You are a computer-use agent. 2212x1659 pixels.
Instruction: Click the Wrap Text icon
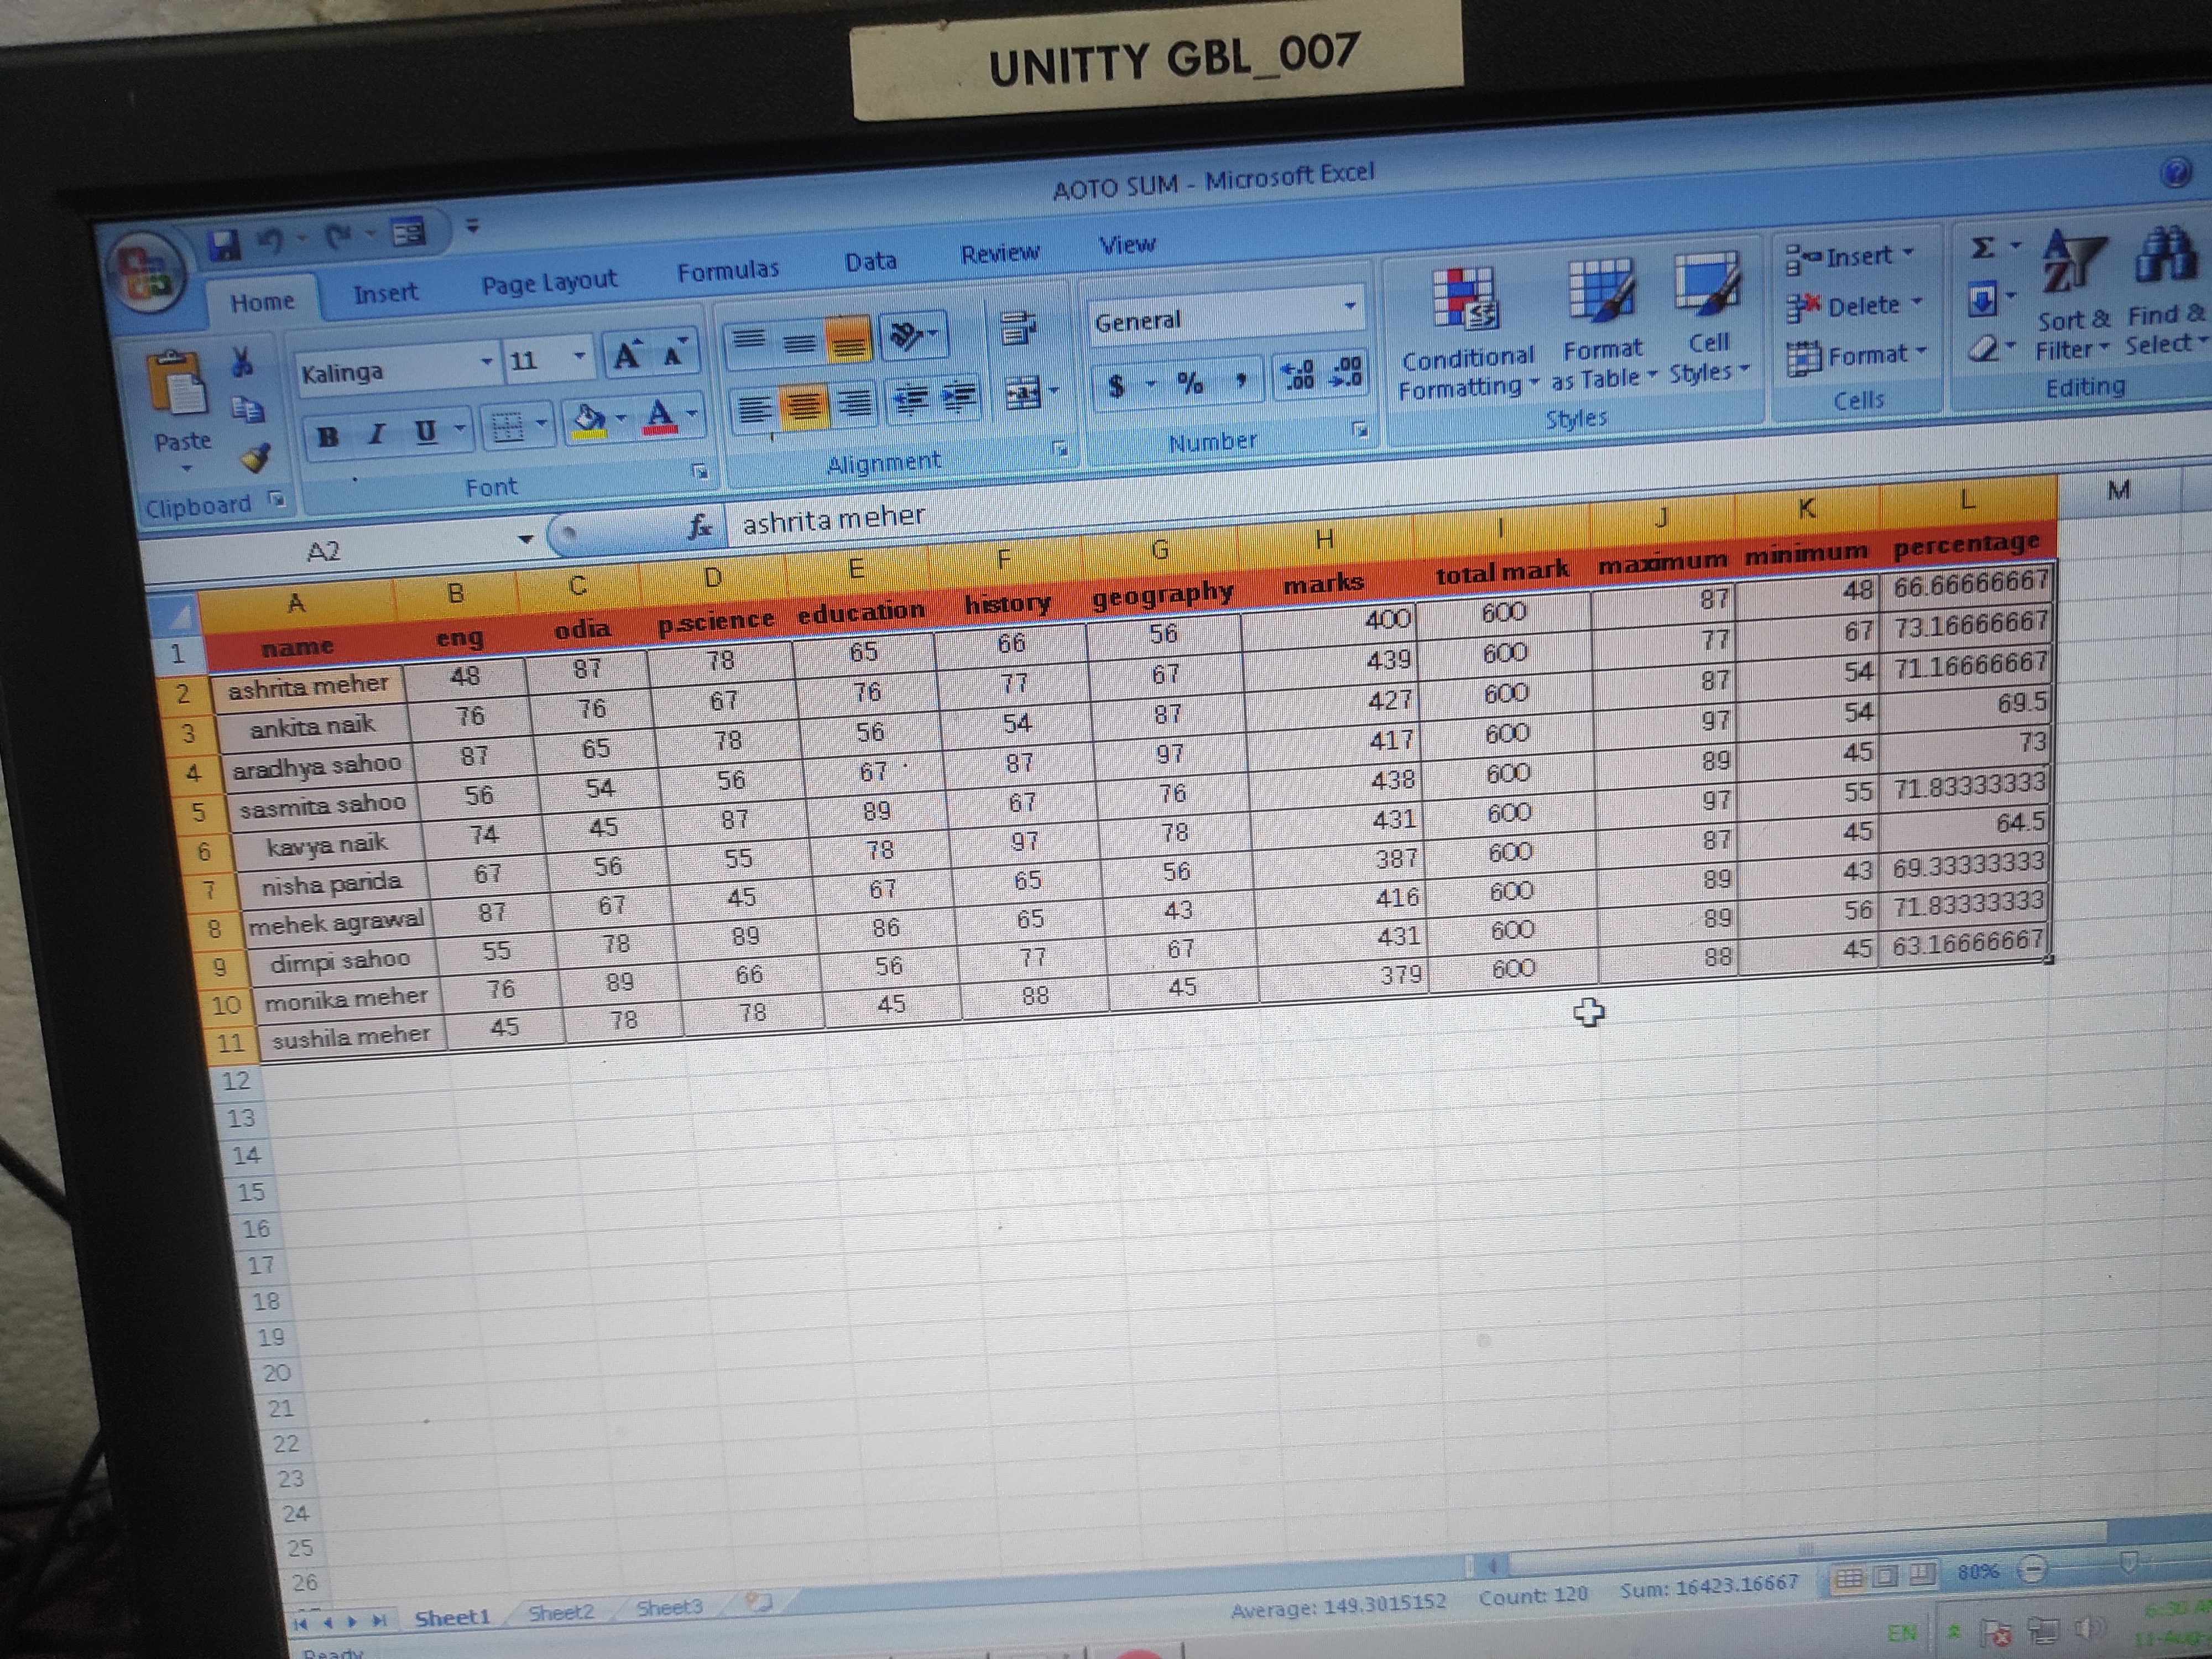[1017, 328]
